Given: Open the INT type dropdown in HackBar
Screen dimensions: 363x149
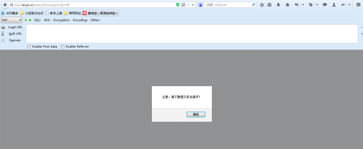Looking at the screenshot, I should (12, 20).
